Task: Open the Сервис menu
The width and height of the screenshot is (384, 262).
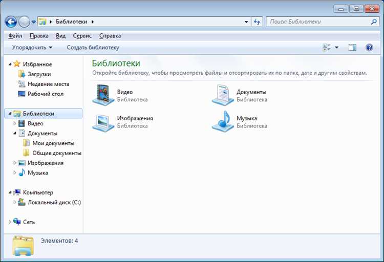Action: click(x=82, y=36)
